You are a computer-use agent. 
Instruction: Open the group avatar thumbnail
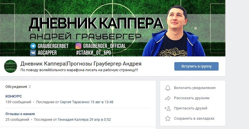[x=10, y=66]
